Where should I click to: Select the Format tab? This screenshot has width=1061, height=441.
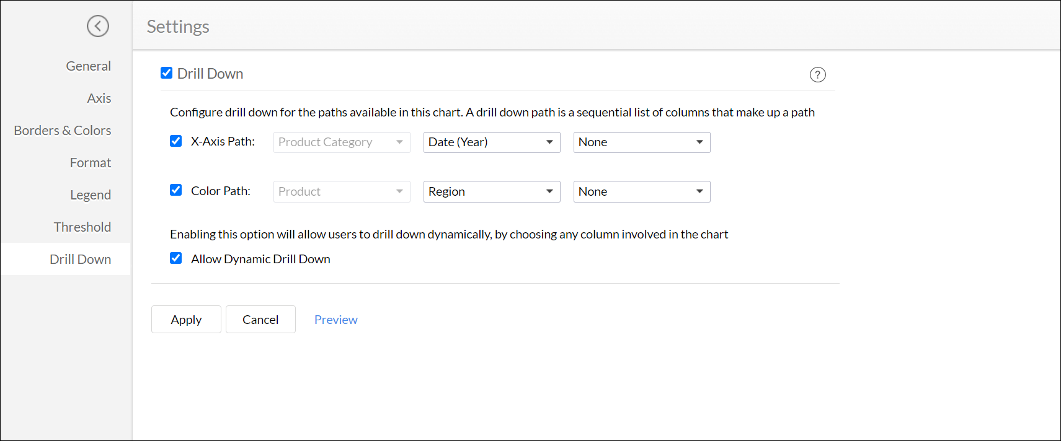tap(91, 163)
